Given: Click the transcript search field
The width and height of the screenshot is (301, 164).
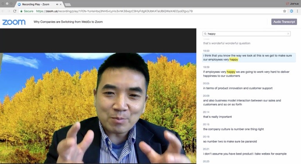Looking at the screenshot, I should click(x=247, y=34).
